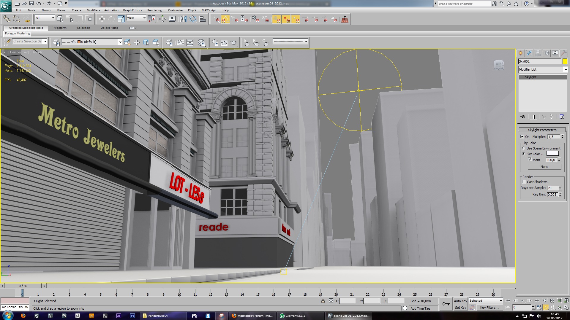The height and width of the screenshot is (320, 570).
Task: Switch to the Freeform ribbon tab
Action: tap(60, 28)
